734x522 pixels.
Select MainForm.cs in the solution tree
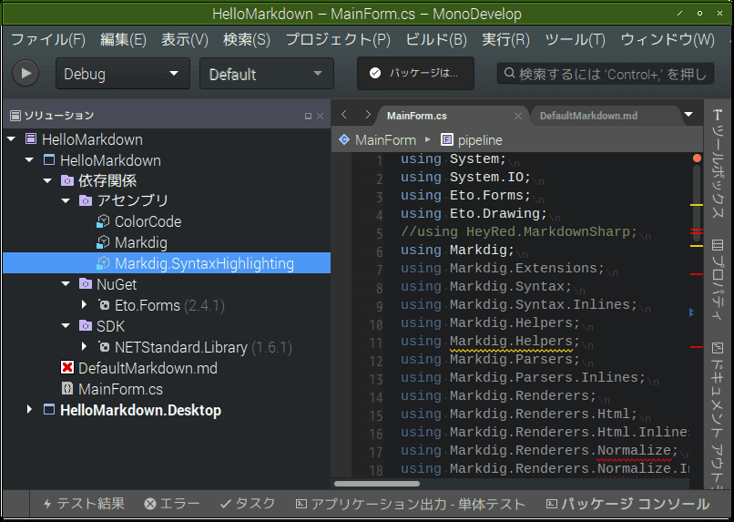(120, 389)
